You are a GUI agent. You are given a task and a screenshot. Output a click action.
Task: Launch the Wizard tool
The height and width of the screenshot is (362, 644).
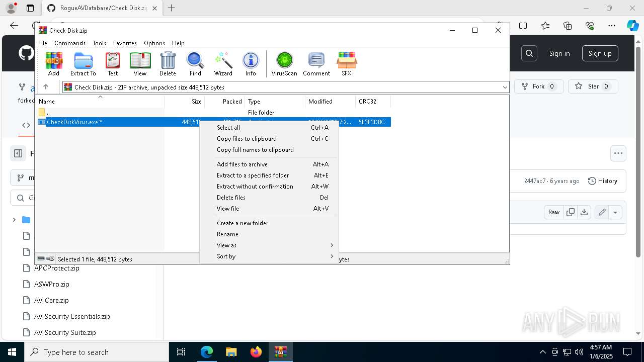click(x=223, y=64)
